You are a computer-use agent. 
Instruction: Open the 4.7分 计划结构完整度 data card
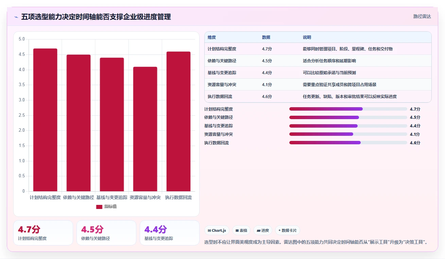pyautogui.click(x=43, y=233)
